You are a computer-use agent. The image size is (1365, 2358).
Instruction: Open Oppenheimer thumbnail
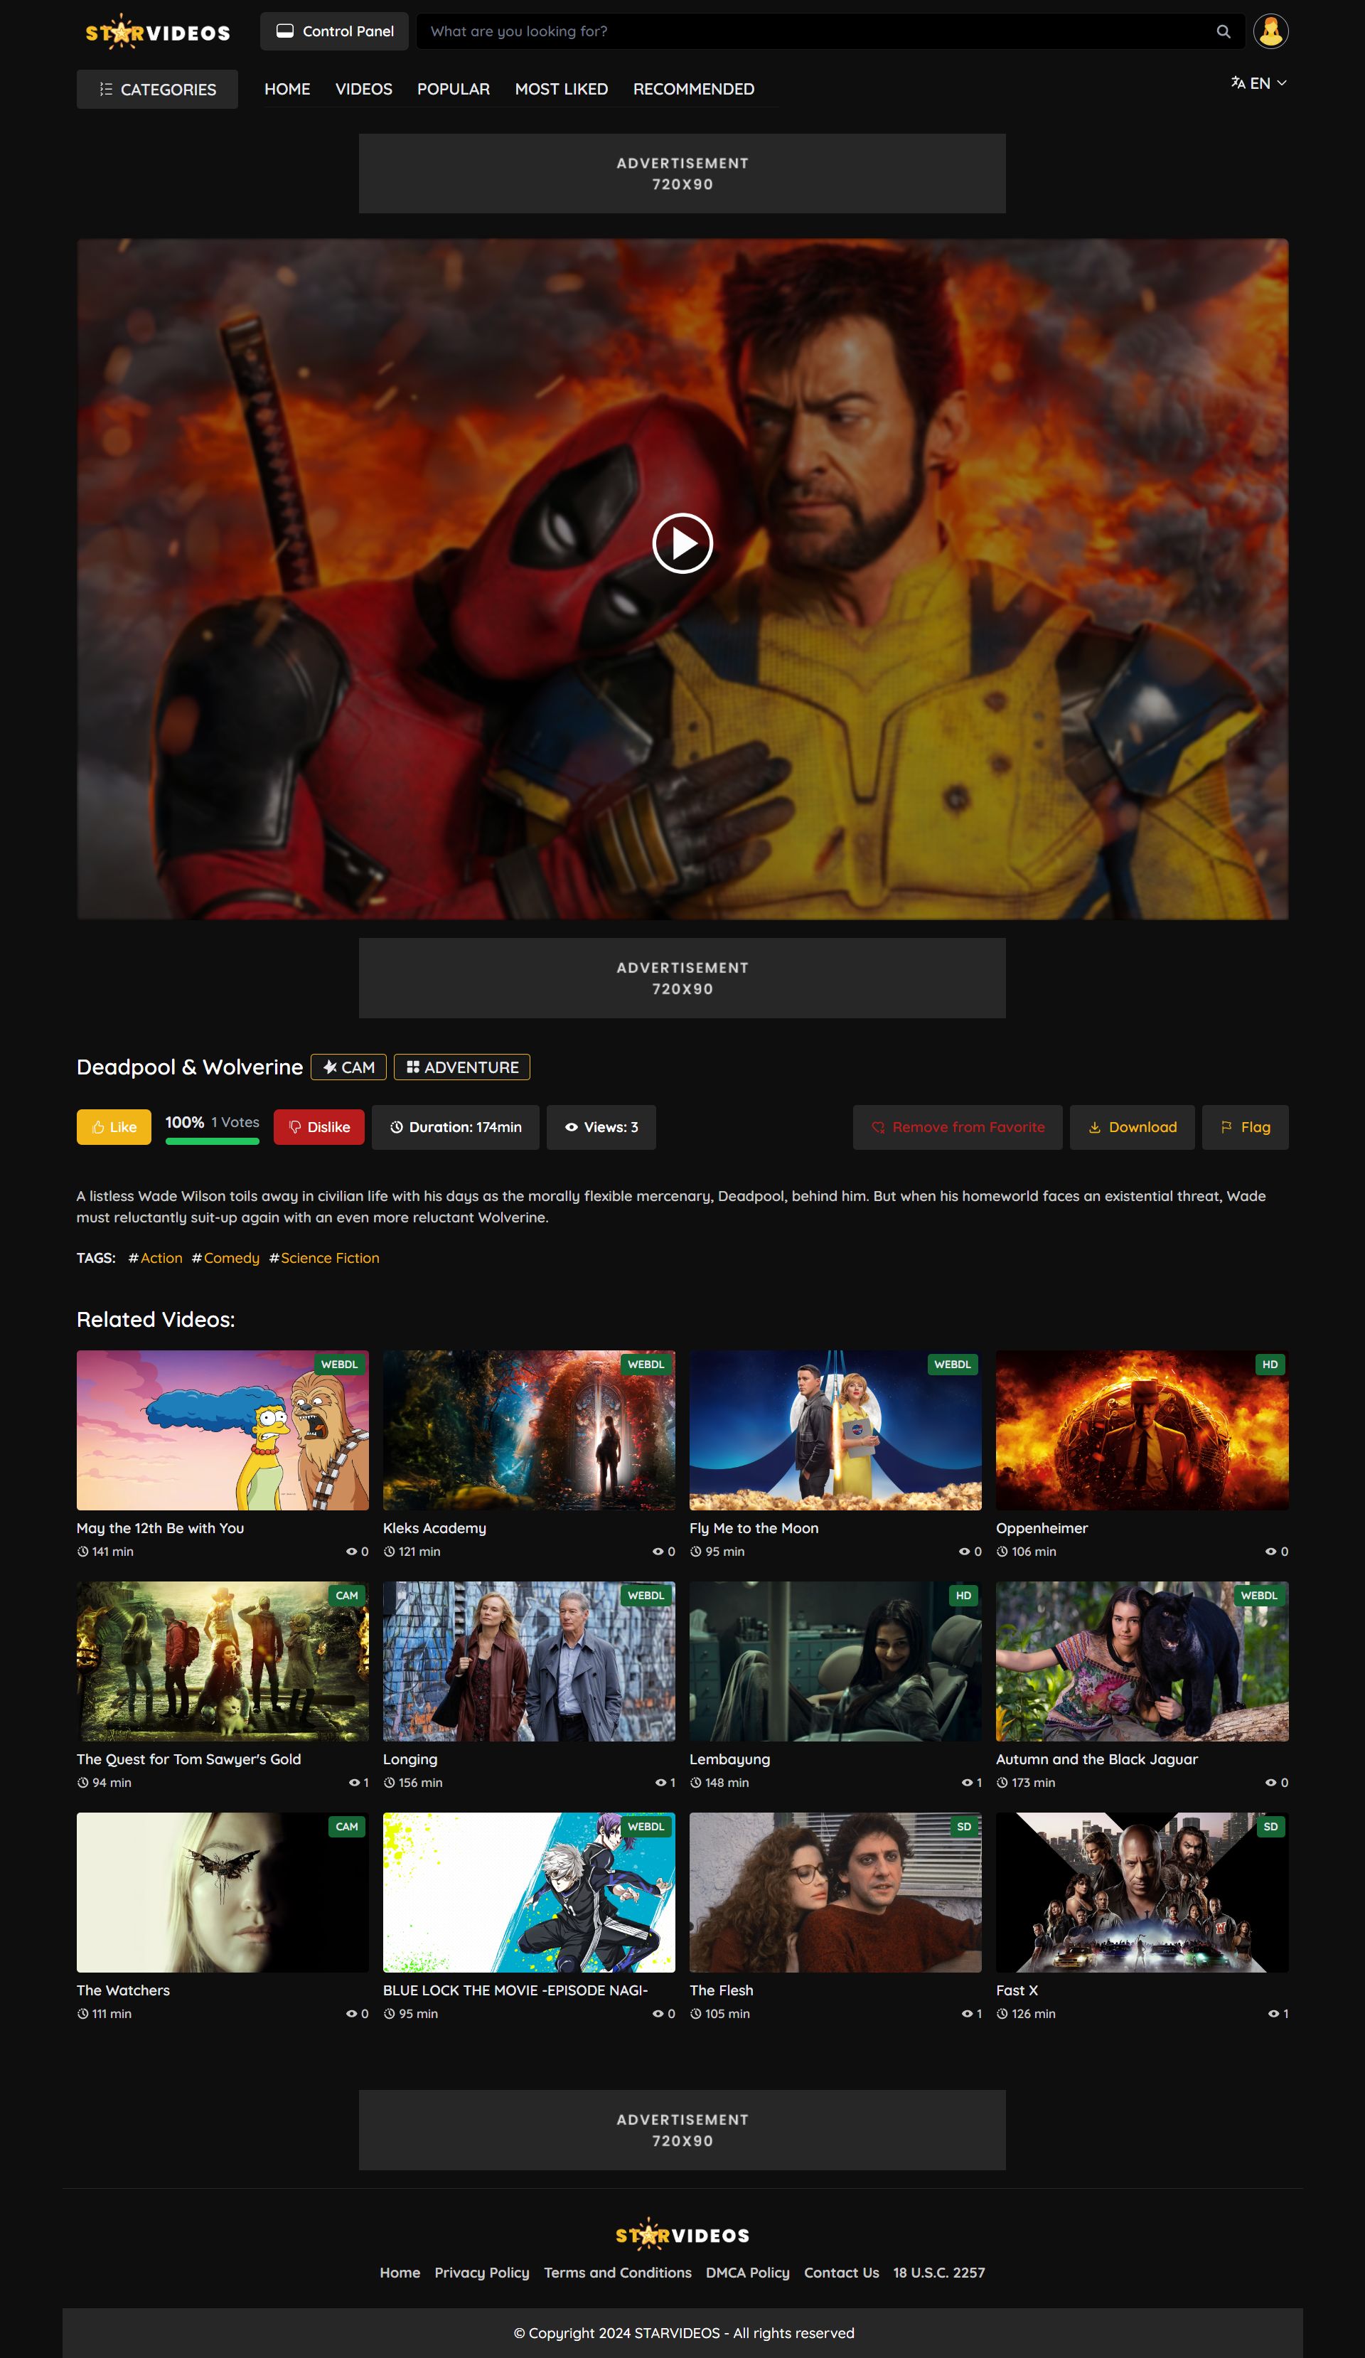pyautogui.click(x=1142, y=1430)
